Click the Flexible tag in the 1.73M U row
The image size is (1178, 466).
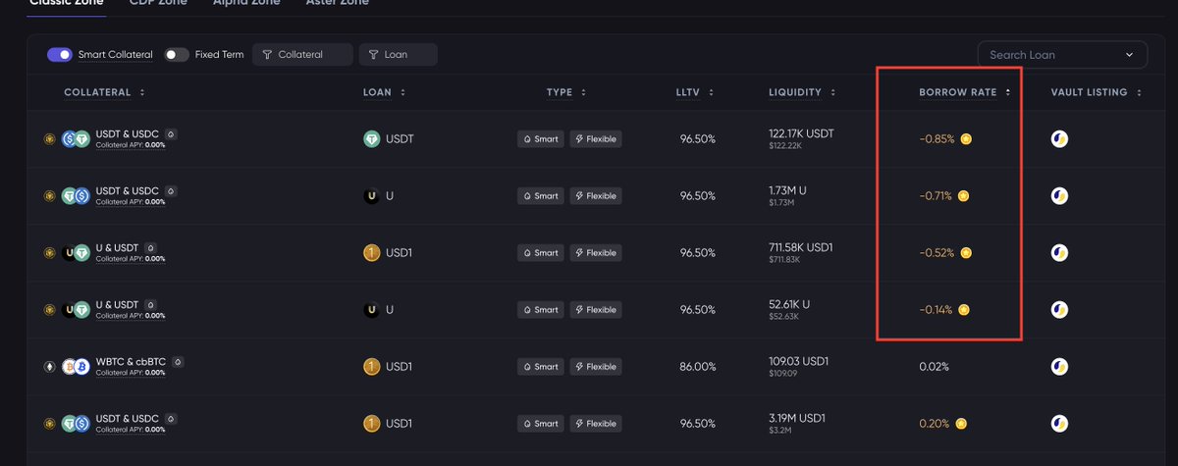click(596, 196)
